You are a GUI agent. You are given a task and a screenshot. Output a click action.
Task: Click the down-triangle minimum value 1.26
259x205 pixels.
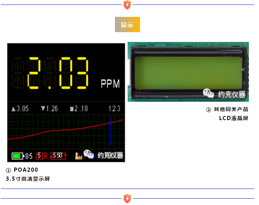coord(49,109)
